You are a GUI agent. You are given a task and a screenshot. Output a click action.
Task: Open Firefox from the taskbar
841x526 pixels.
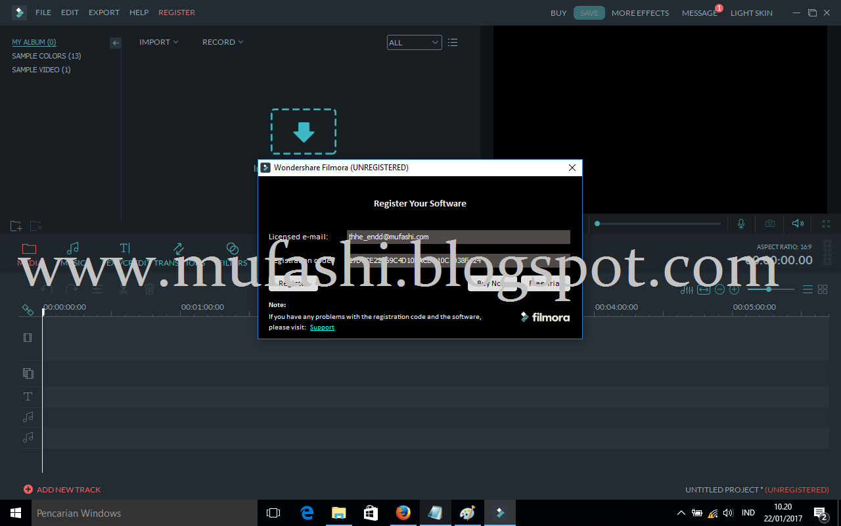pos(403,513)
